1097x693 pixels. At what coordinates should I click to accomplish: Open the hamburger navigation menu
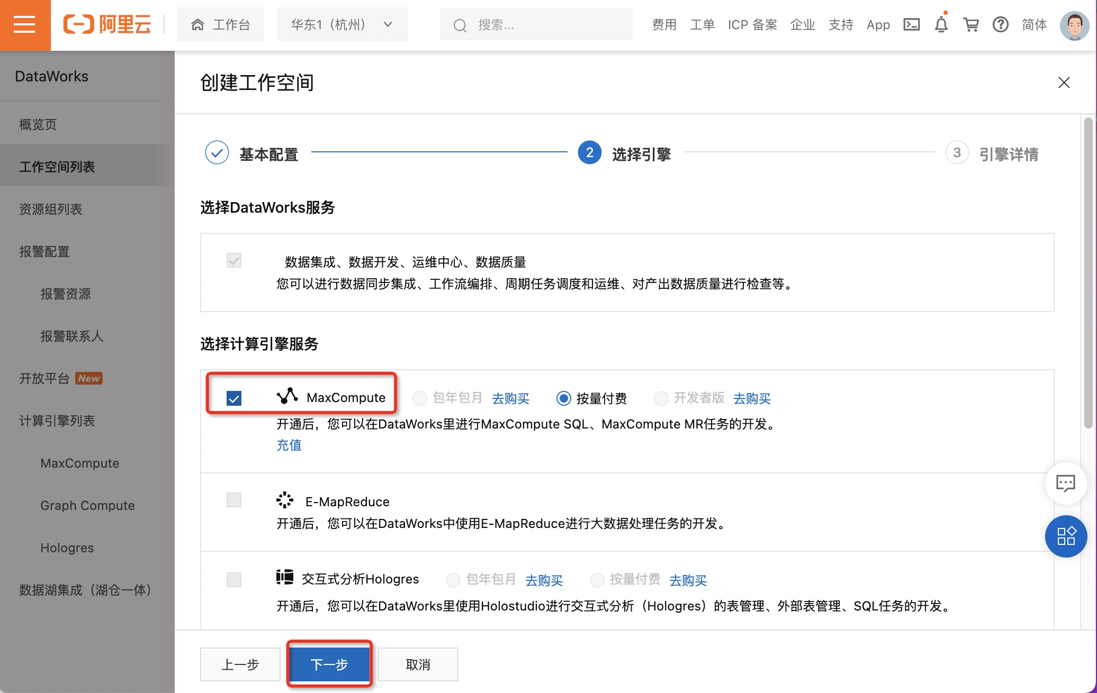[x=24, y=25]
